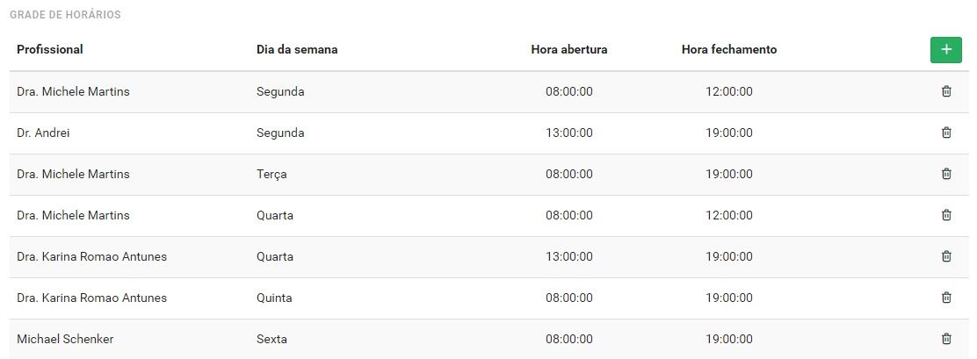Select the Grade de Horários section title

[65, 14]
